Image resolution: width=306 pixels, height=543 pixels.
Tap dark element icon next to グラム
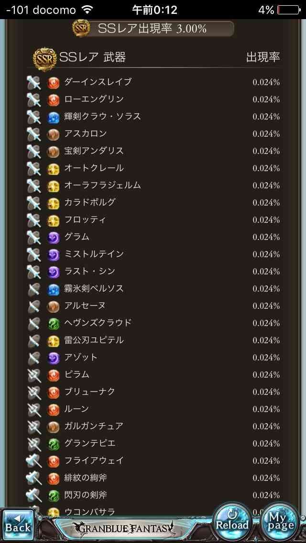click(54, 237)
